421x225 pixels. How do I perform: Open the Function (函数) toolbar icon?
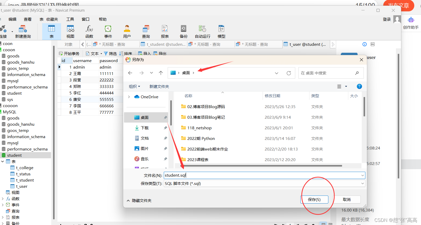89,32
